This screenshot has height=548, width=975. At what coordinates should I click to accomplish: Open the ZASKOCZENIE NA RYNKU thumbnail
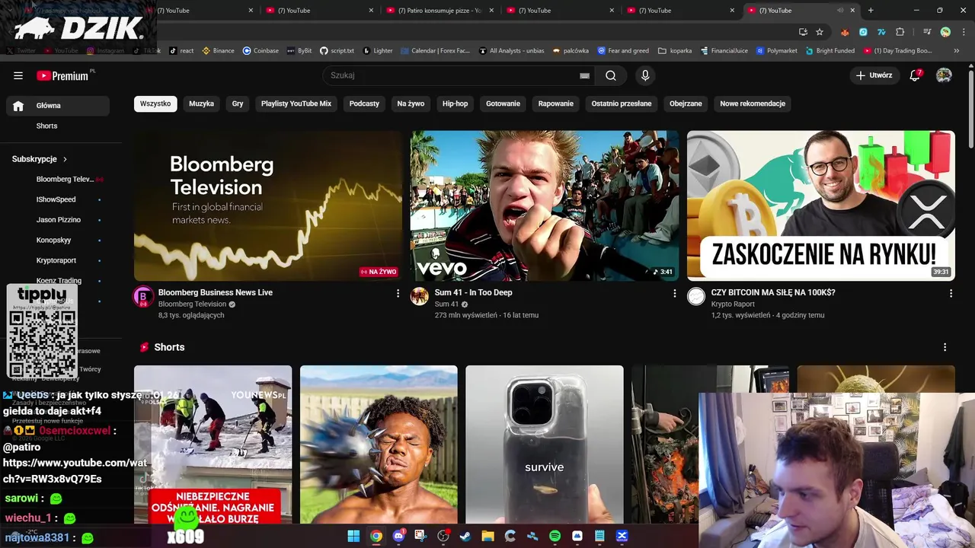click(x=821, y=205)
